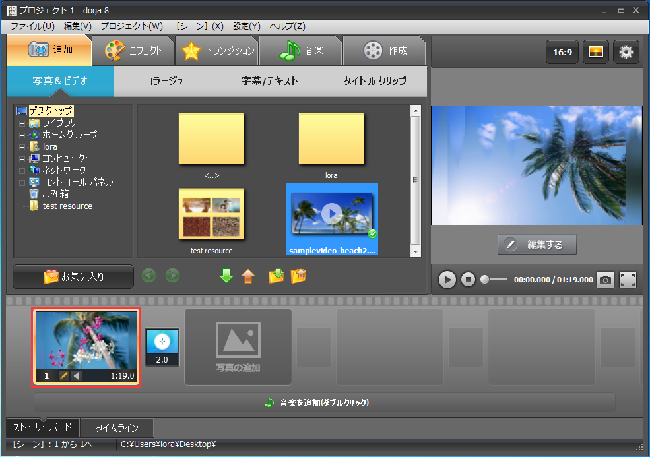Screen dimensions: 650x457
Task: Click the 16:9 aspect ratio button
Action: point(562,52)
